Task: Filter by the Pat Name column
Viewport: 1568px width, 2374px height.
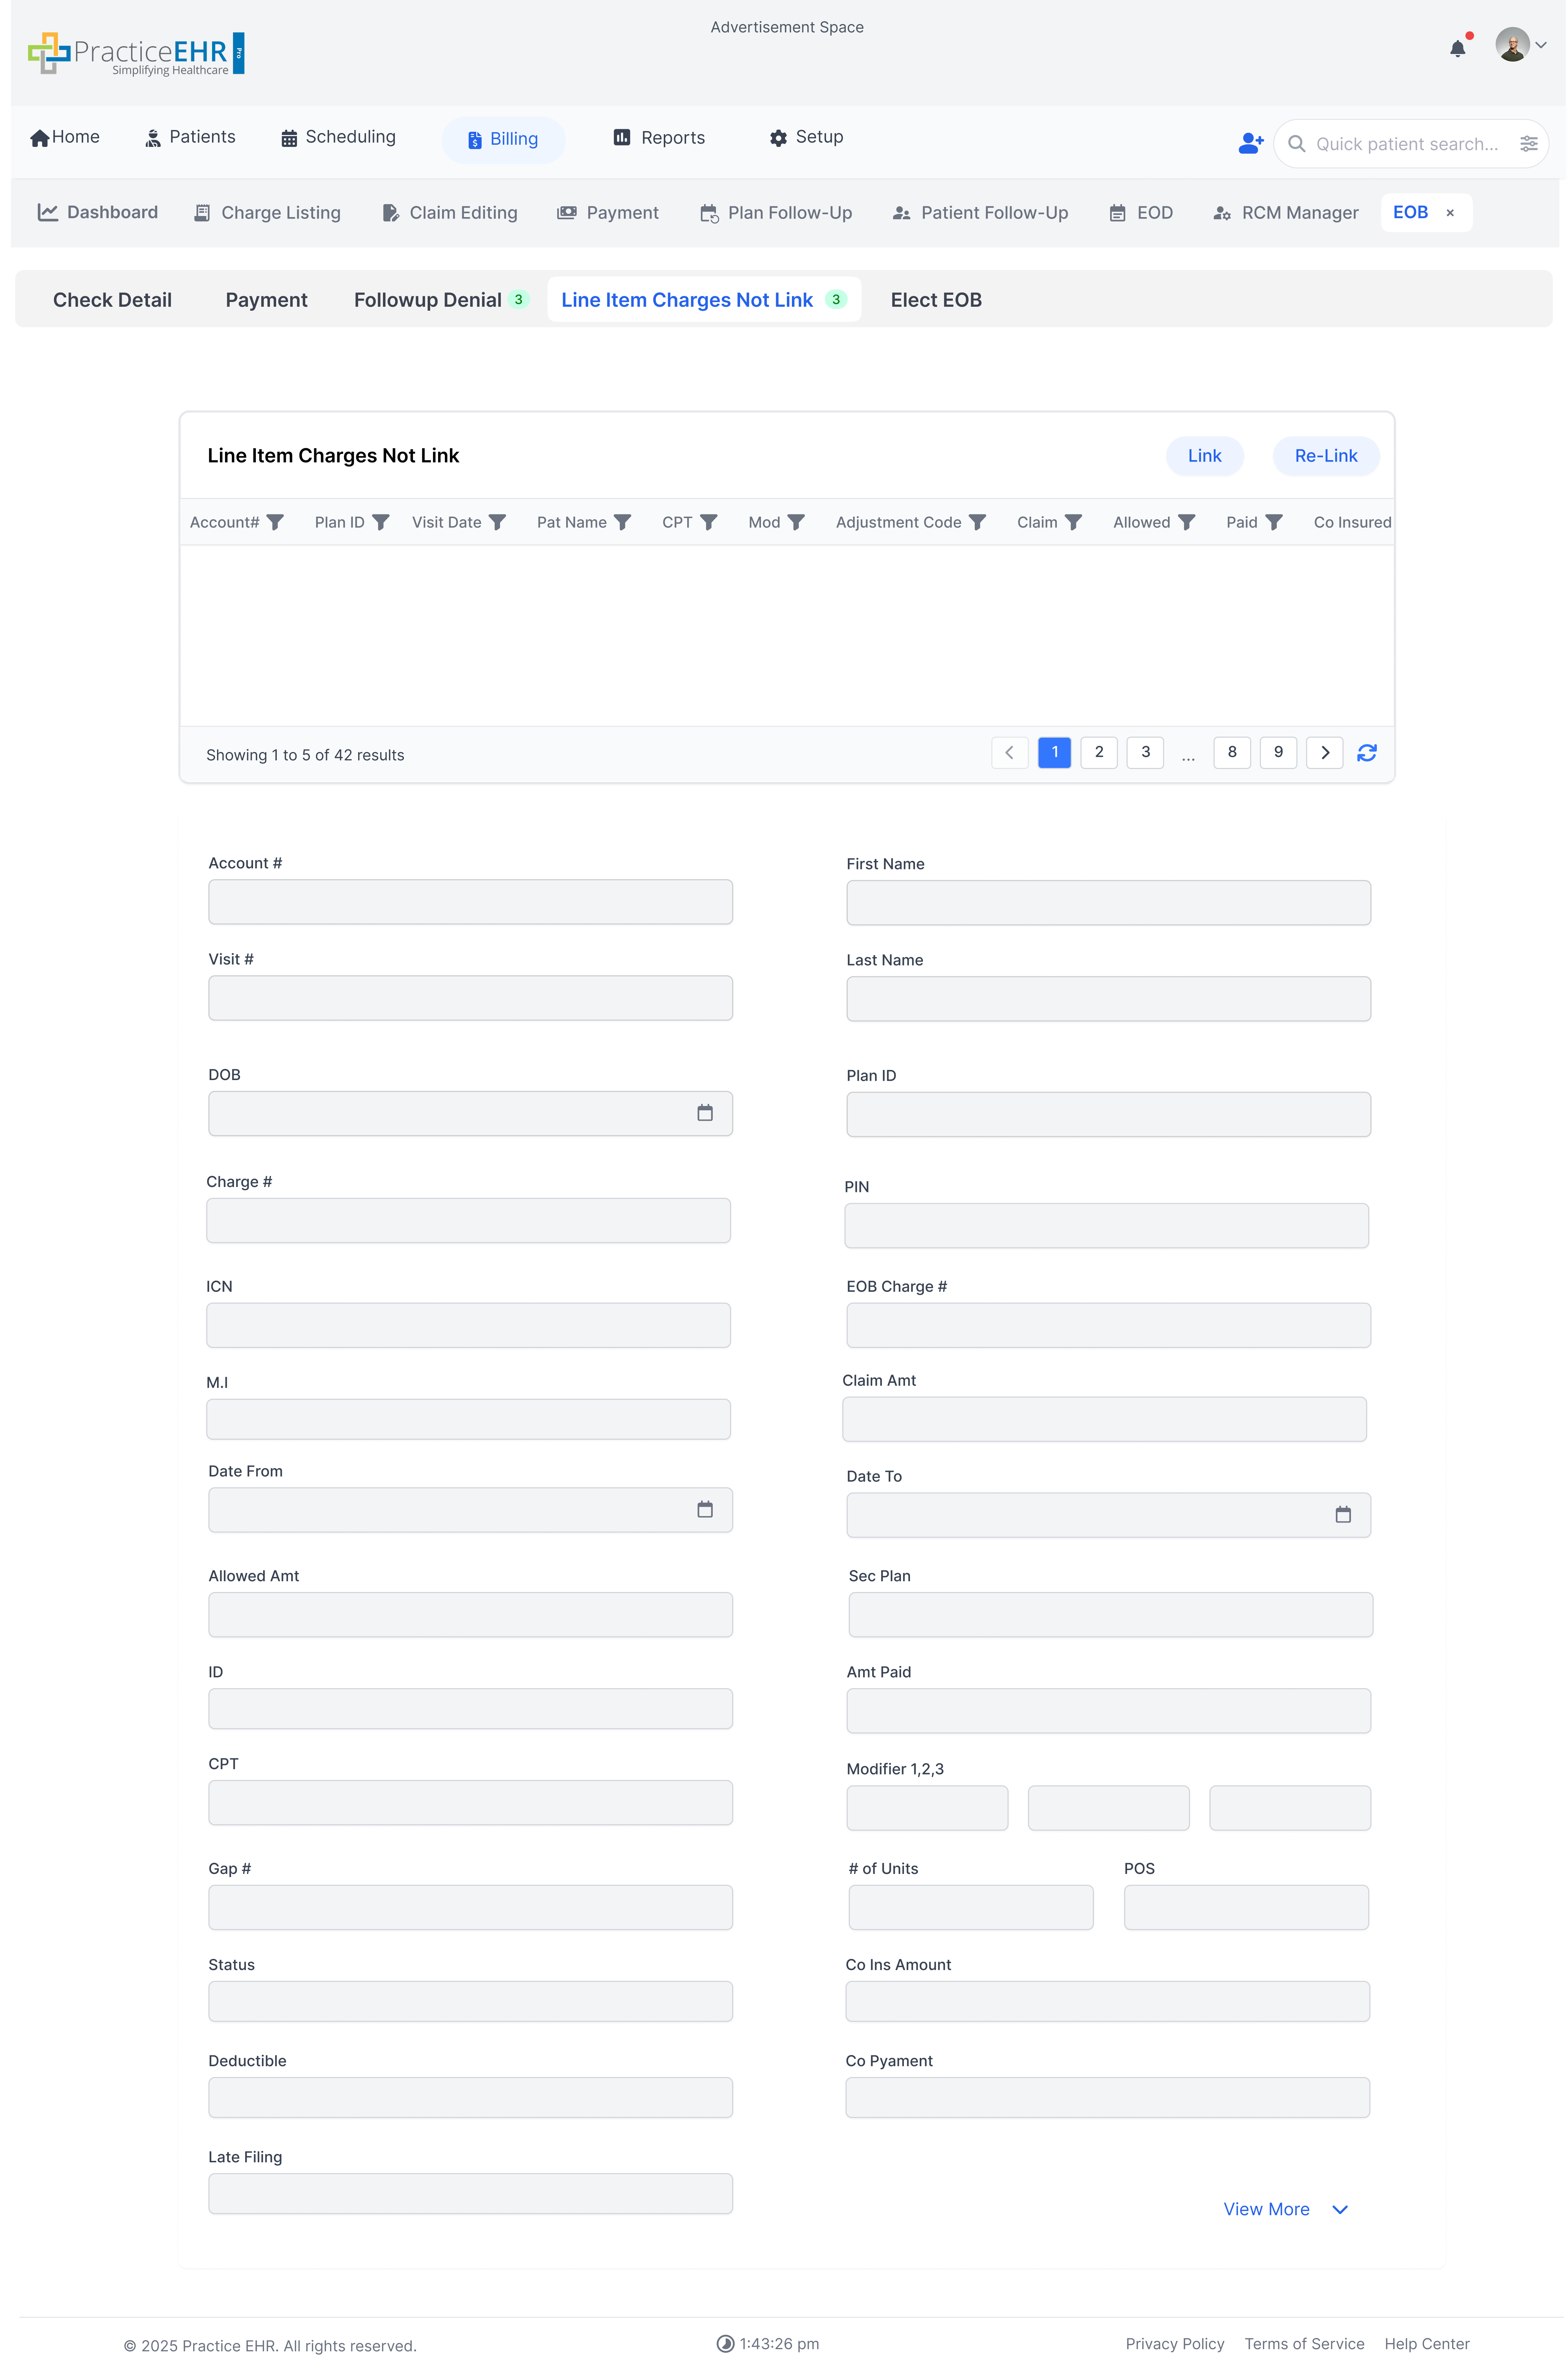Action: 622,522
